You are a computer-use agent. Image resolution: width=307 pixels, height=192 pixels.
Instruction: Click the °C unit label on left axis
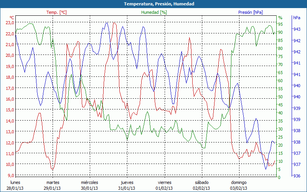pos(12,18)
